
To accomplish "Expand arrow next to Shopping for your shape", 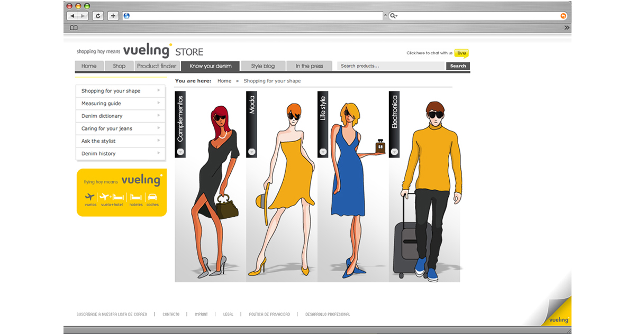I will (x=158, y=90).
